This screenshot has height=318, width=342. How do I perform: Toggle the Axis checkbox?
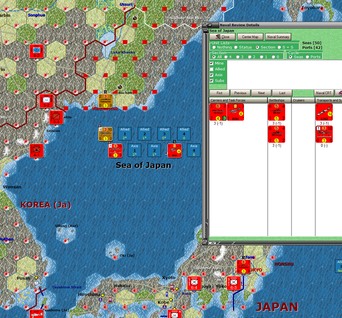211,75
